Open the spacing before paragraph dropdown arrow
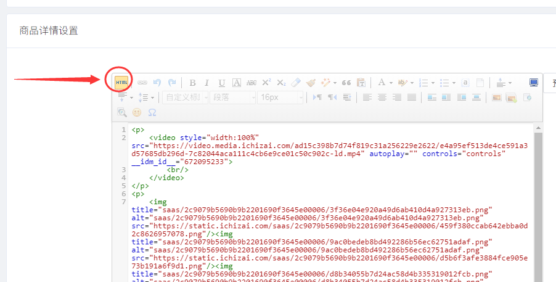 pos(510,83)
